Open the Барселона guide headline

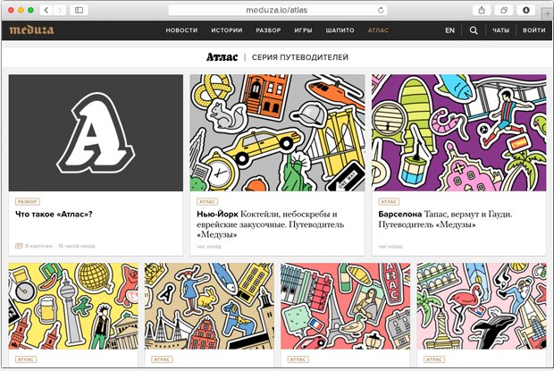tap(445, 219)
